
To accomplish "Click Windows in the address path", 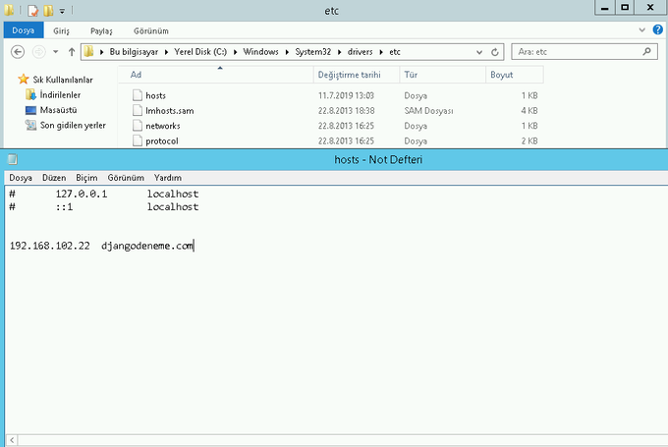I will point(260,51).
